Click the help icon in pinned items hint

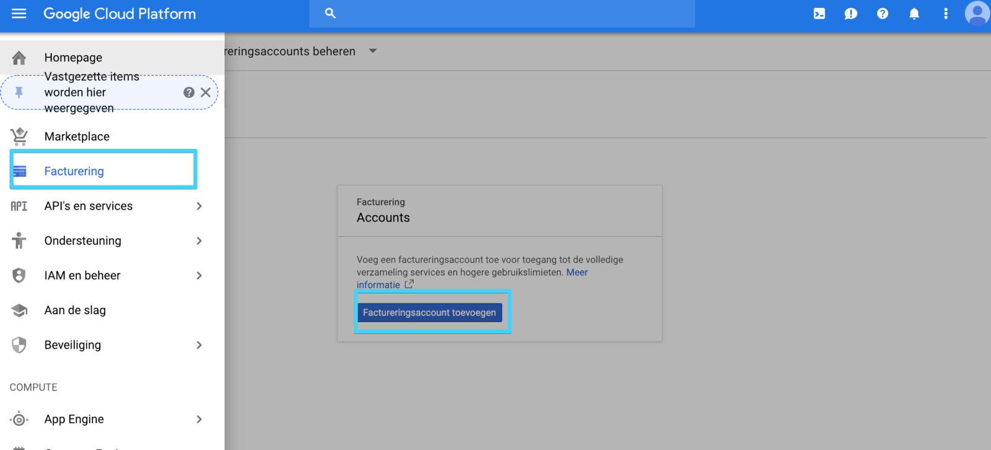[x=189, y=92]
